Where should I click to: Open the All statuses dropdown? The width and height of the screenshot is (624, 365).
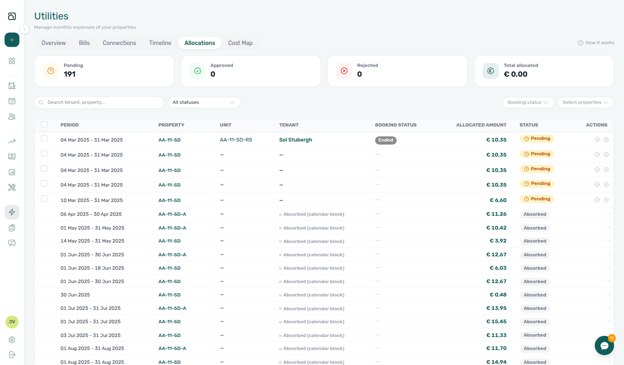click(x=204, y=103)
